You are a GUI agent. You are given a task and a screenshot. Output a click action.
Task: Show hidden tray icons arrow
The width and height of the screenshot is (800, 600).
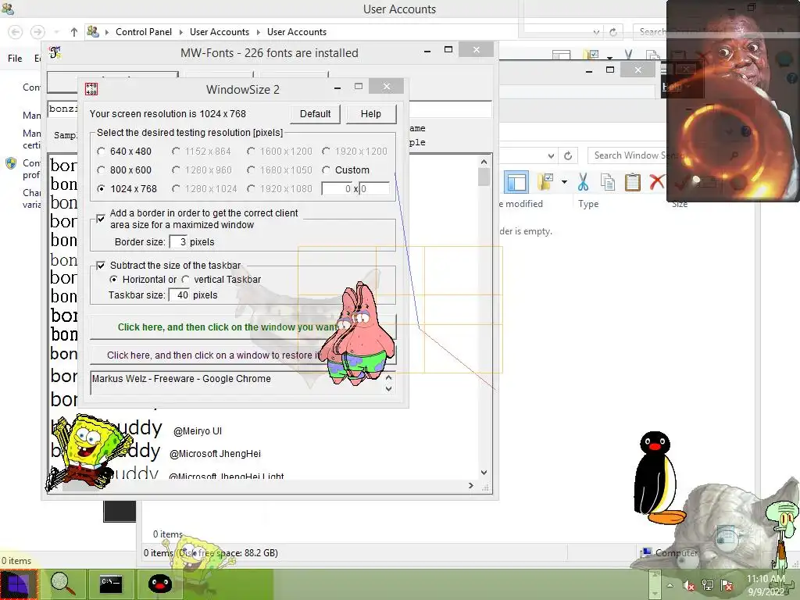[x=670, y=585]
